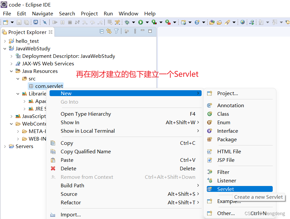Select Interface in New submenu
This screenshot has height=219, width=290.
(x=240, y=131)
